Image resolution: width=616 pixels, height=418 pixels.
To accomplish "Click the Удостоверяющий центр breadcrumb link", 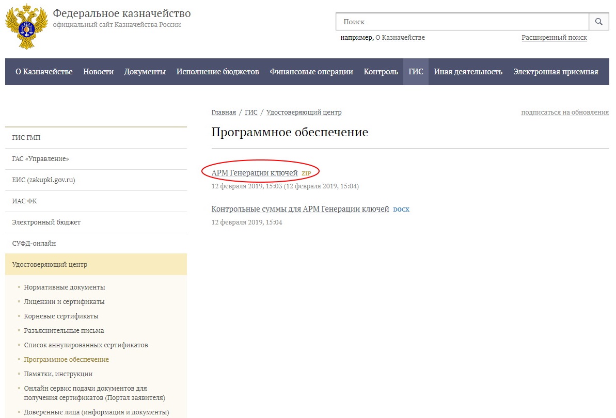I will point(304,112).
